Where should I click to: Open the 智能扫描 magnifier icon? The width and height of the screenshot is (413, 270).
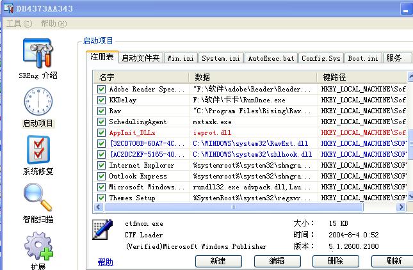38,197
